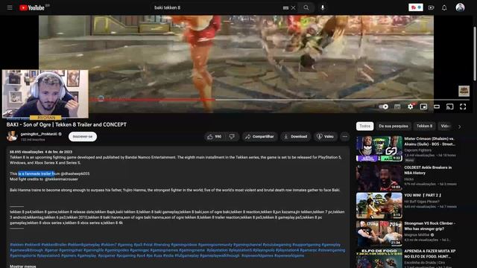Open the gamingBot channel avatar
This screenshot has height=268, width=477.
tap(12, 136)
